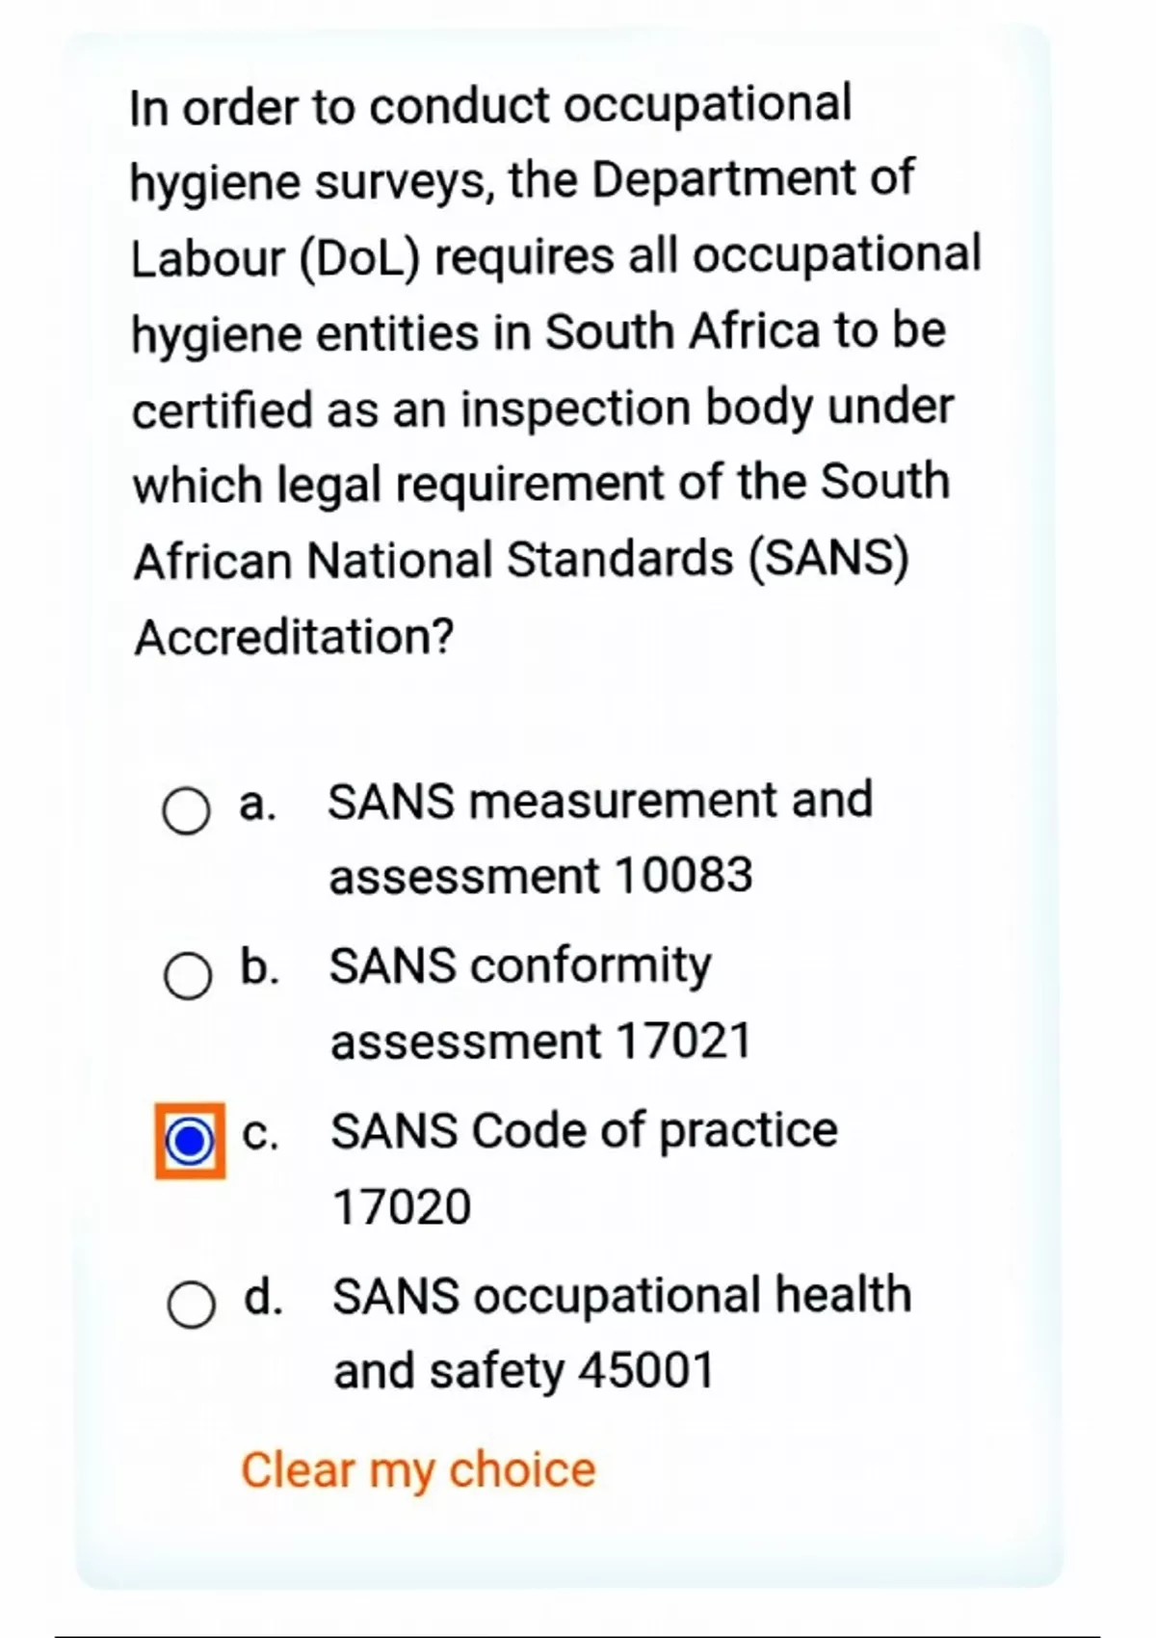
Task: Select radio button for option d
Action: 191,1307
